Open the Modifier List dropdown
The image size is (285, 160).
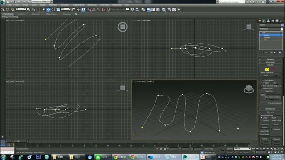click(x=271, y=29)
